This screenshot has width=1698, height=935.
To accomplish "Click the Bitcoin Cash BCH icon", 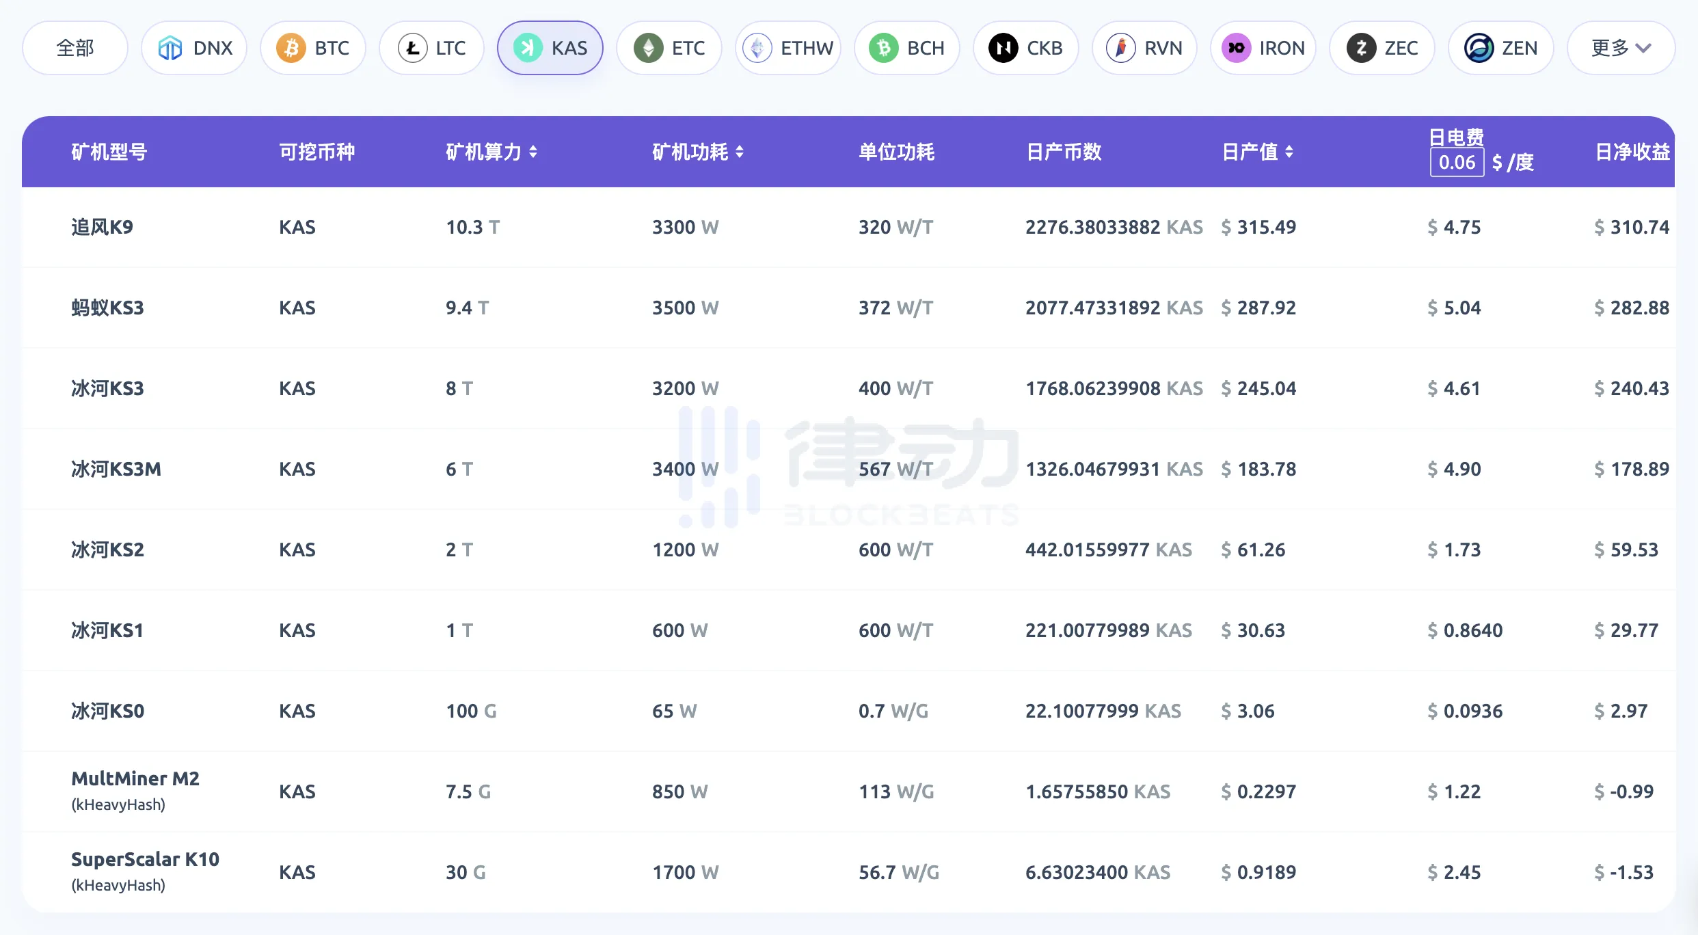I will 883,48.
